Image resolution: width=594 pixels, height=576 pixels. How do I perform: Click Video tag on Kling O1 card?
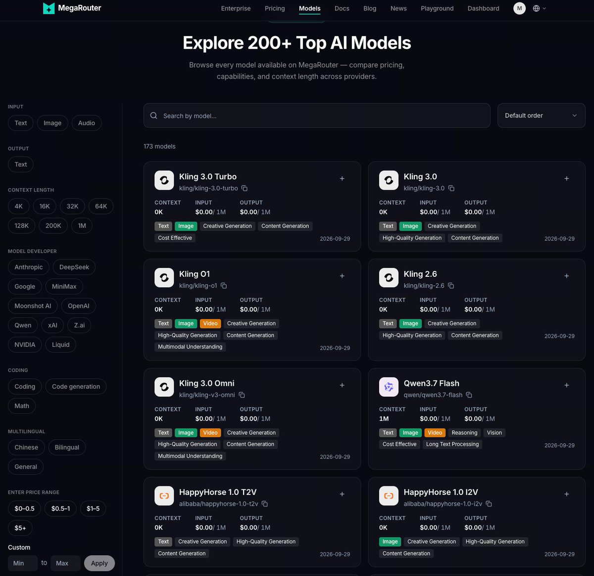[210, 323]
